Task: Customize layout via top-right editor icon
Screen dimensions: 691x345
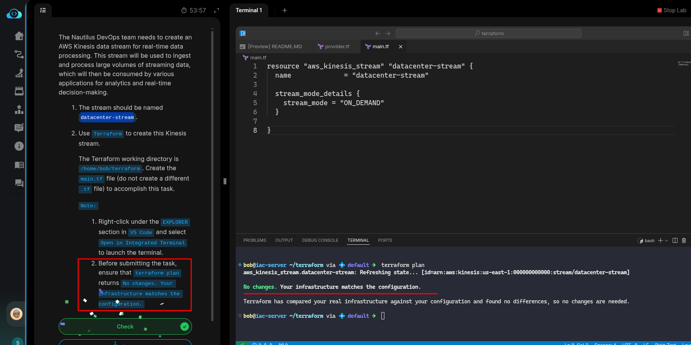Action: [686, 33]
